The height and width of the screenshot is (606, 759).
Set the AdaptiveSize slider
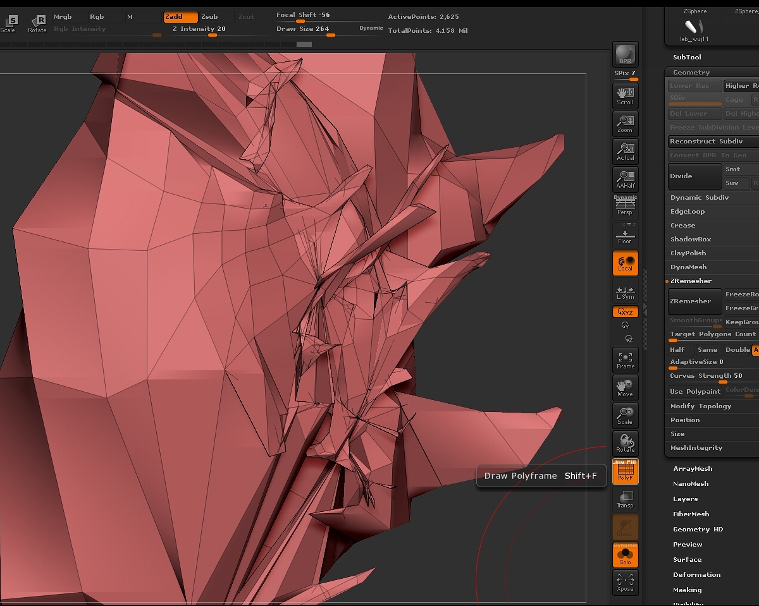[713, 363]
